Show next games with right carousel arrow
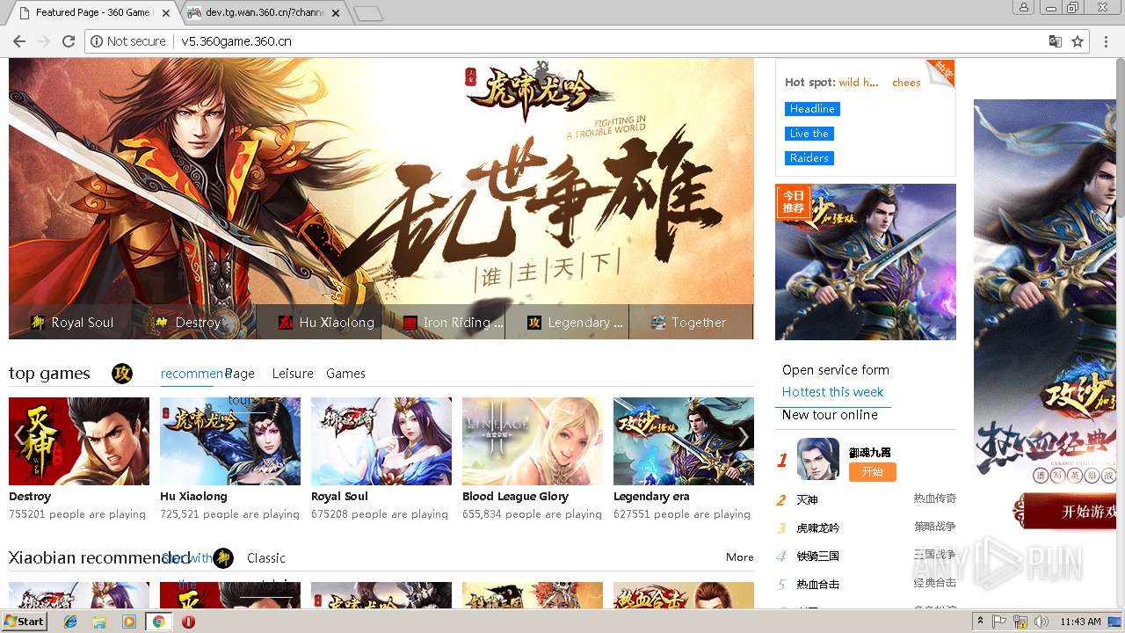 click(744, 436)
